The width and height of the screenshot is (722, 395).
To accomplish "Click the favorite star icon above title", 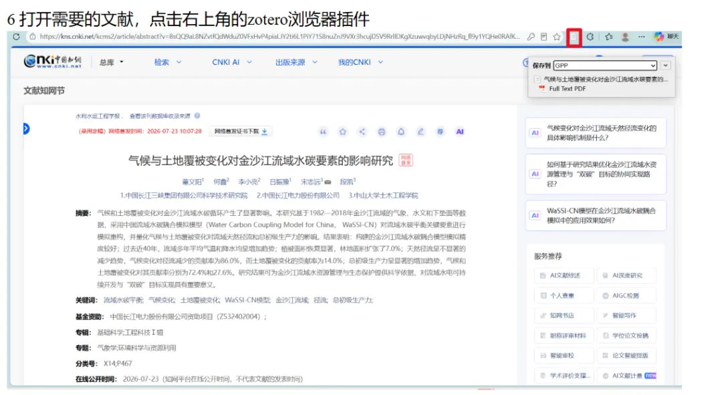I will click(342, 132).
